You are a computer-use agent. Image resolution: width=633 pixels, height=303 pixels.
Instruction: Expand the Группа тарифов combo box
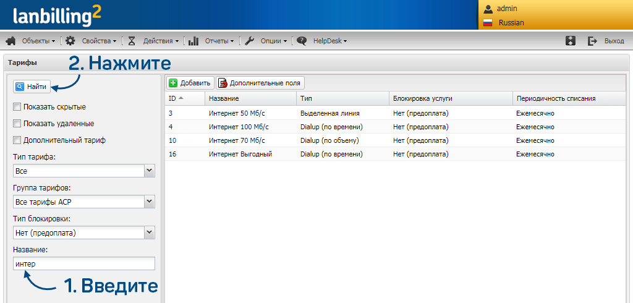tap(150, 202)
